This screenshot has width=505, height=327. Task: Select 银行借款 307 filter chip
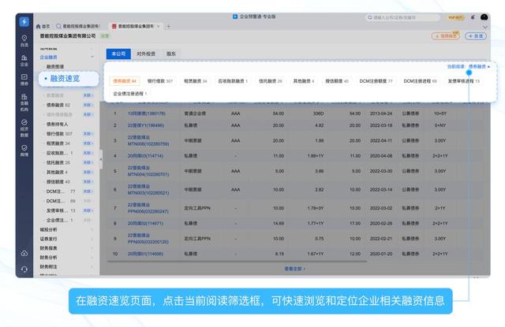point(160,81)
